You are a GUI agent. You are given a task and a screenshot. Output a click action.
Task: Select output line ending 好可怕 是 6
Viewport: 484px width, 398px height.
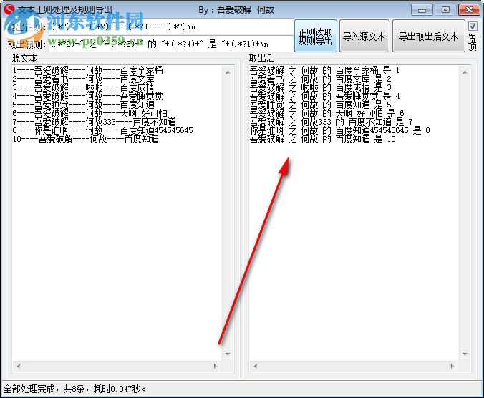327,113
